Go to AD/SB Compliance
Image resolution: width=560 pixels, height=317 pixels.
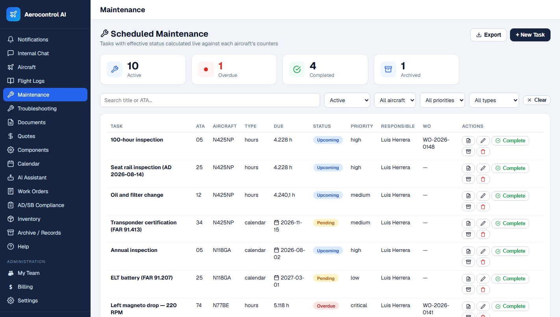[45, 205]
